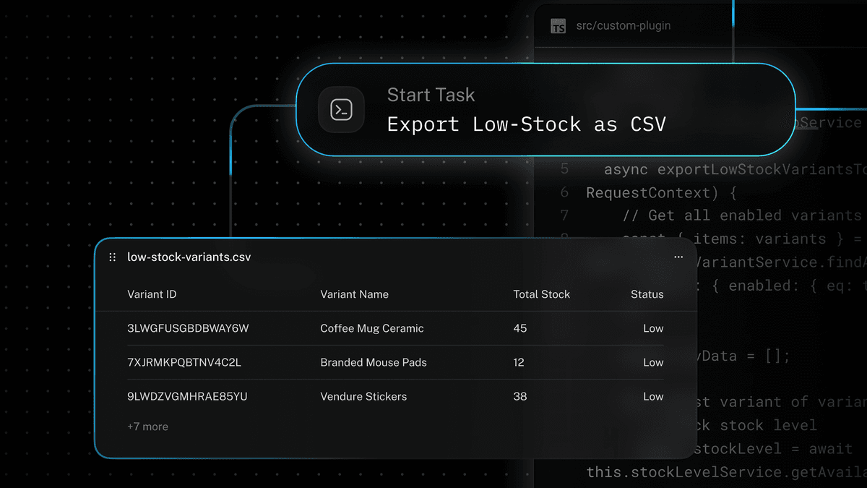Click the Low status of Vendure Stickers
Screen dimensions: 867x488
(x=653, y=396)
